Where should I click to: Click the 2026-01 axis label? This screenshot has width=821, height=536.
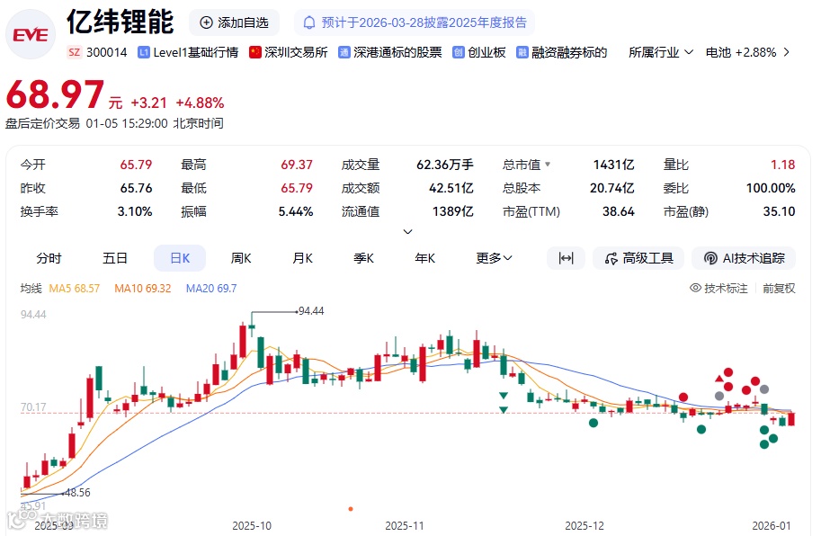click(772, 525)
